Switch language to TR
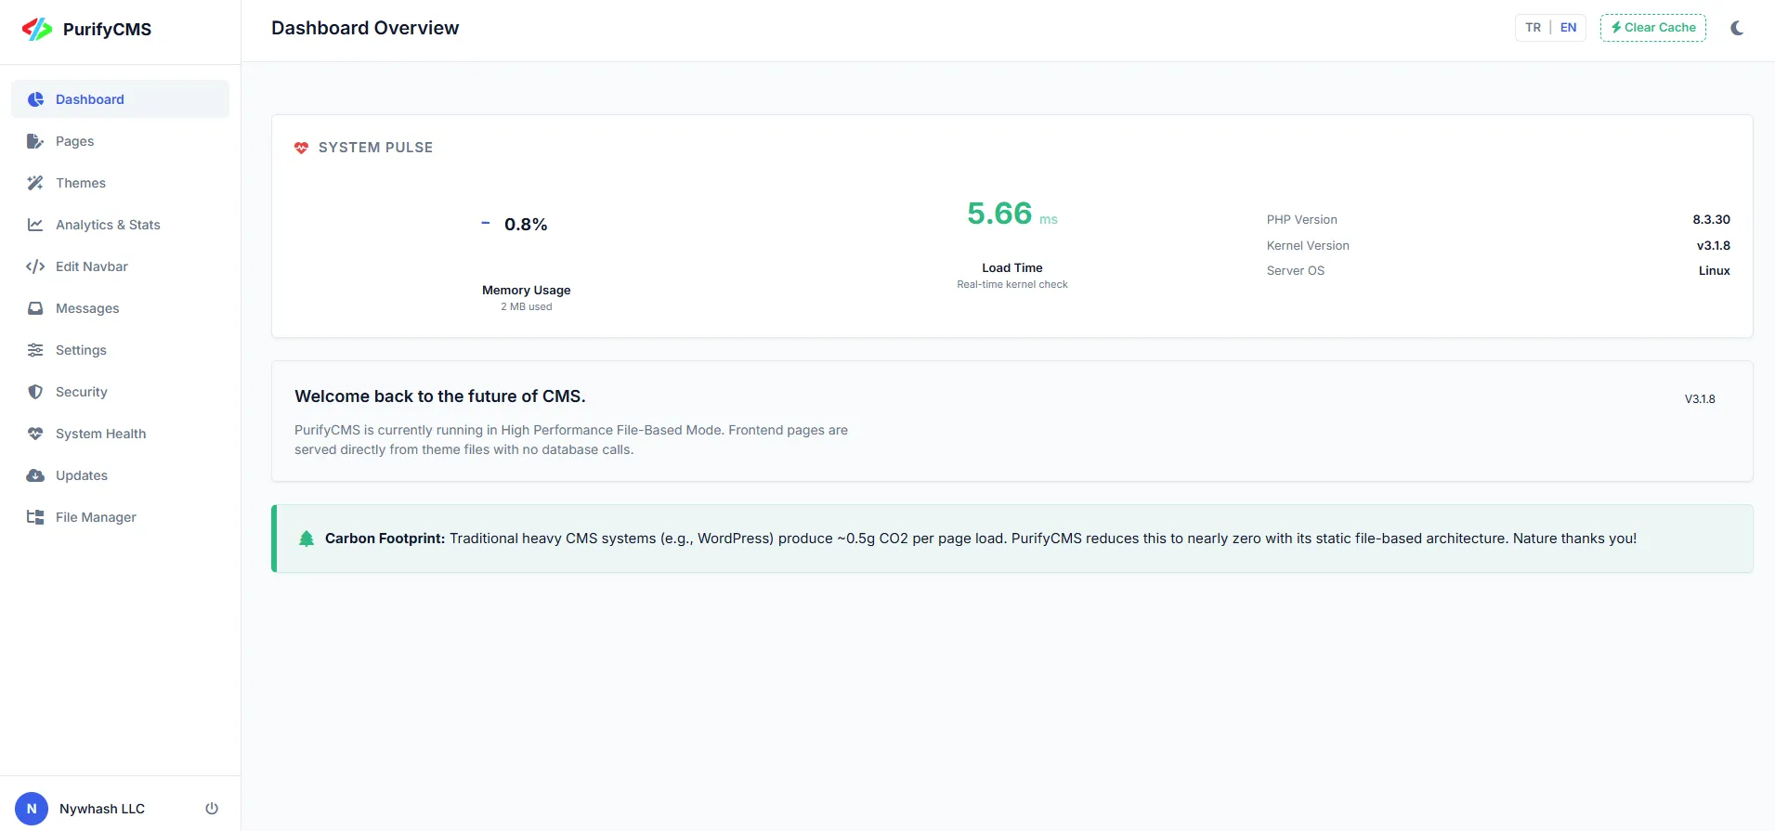This screenshot has width=1775, height=831. [x=1533, y=28]
